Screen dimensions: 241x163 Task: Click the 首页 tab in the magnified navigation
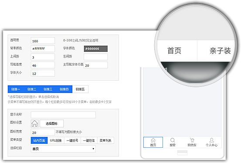coord(174,51)
